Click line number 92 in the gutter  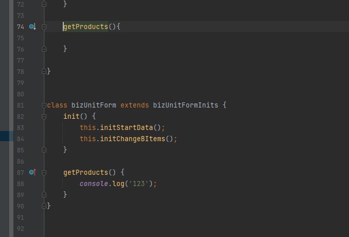pos(20,229)
